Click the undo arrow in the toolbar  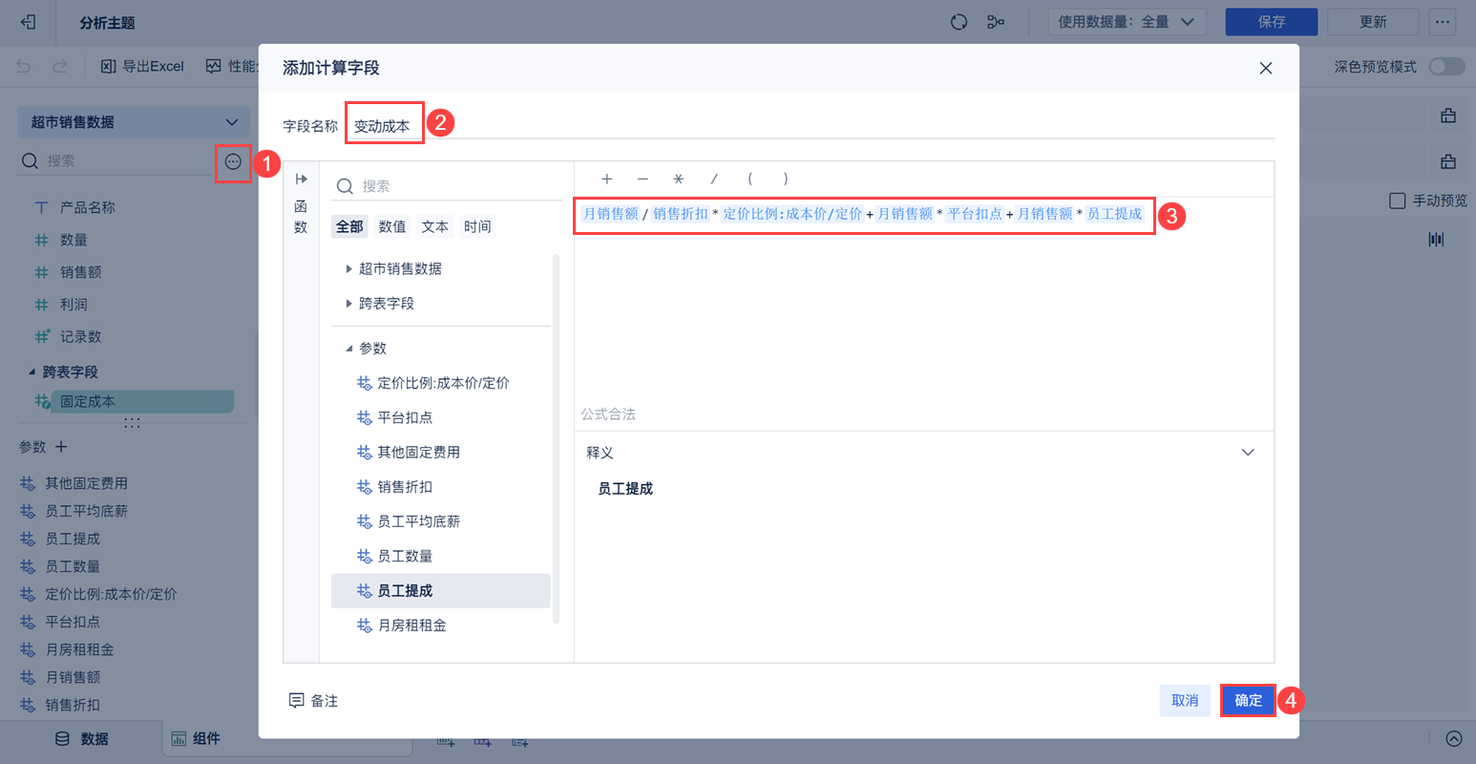click(24, 67)
